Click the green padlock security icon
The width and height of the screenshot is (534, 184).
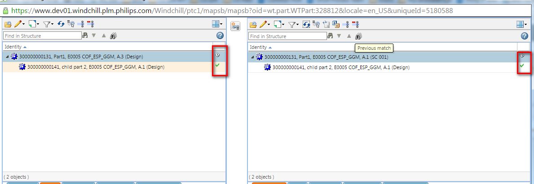coord(5,10)
